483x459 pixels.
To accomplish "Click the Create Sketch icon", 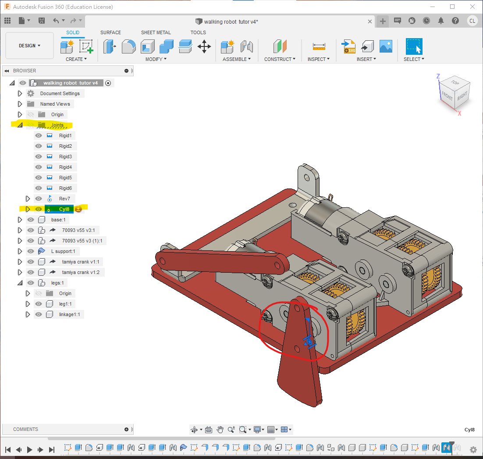I will coord(86,46).
